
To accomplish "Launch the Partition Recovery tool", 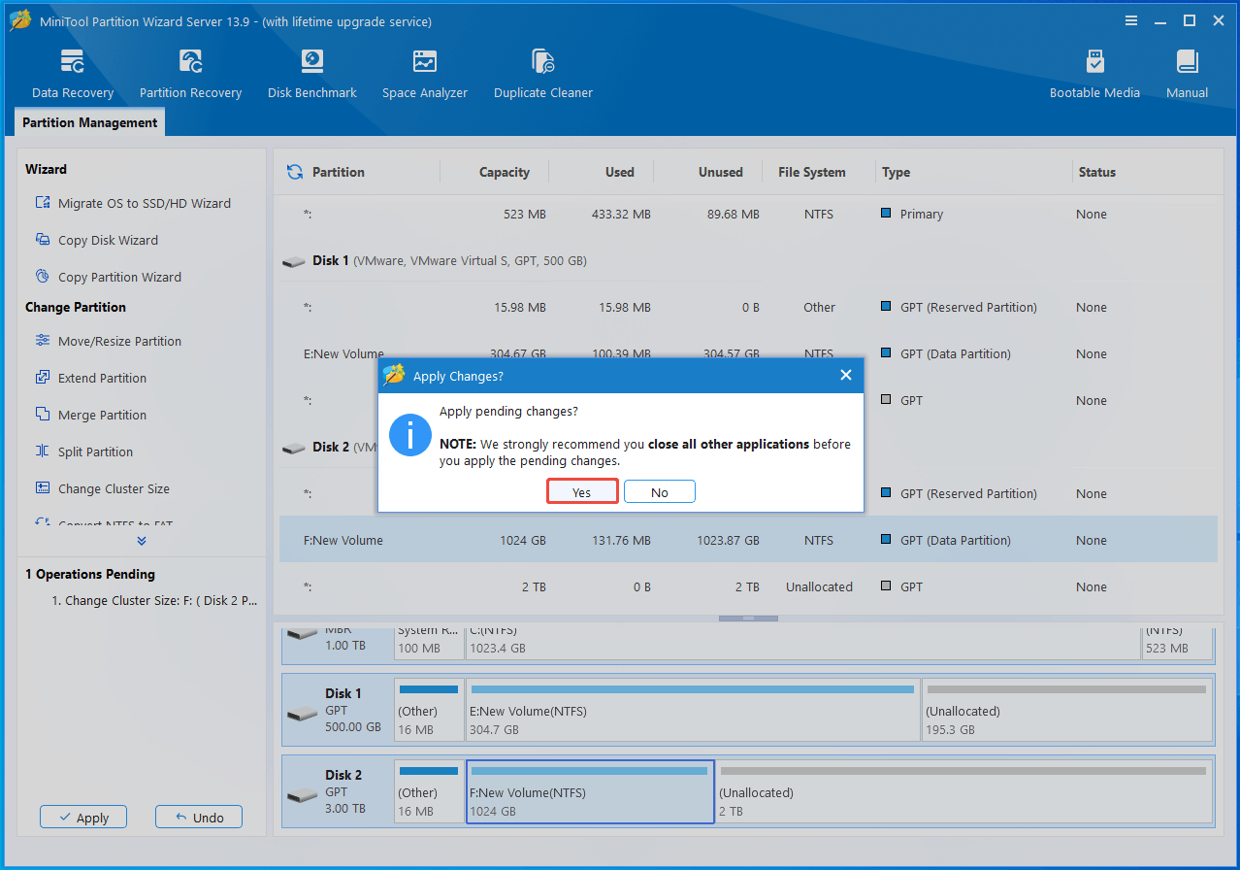I will (190, 75).
